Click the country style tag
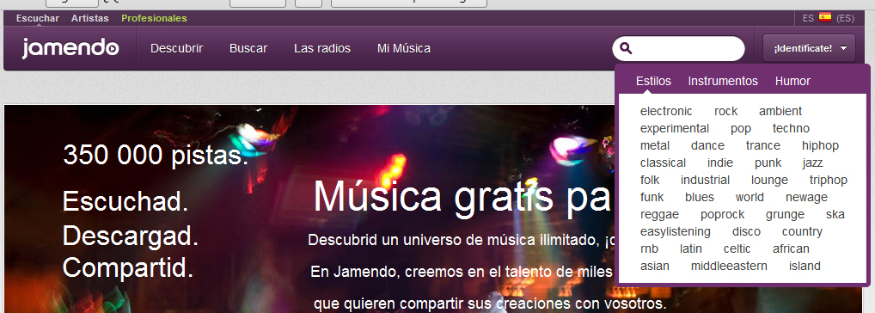 click(x=802, y=231)
